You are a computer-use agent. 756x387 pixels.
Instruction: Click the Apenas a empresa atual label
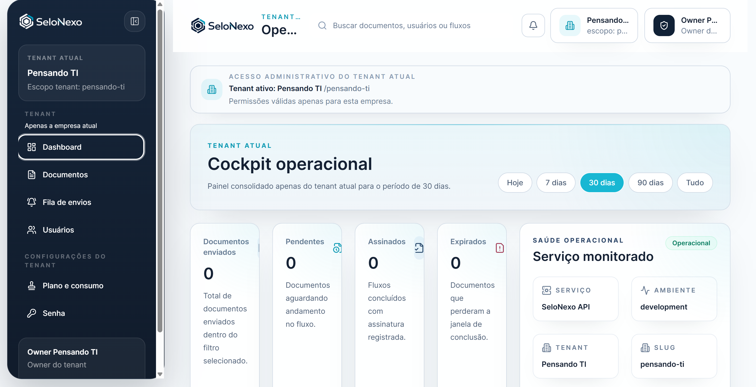click(61, 126)
